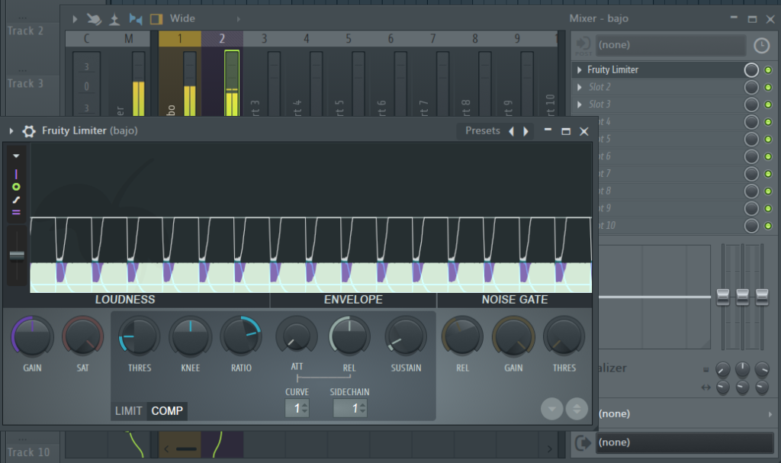Viewport: 781px width, 463px height.
Task: Open Fruity Limiter plugin settings gear
Action: point(29,131)
